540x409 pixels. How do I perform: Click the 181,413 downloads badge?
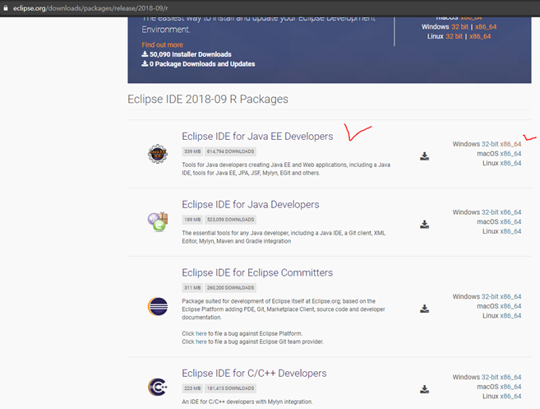230,388
